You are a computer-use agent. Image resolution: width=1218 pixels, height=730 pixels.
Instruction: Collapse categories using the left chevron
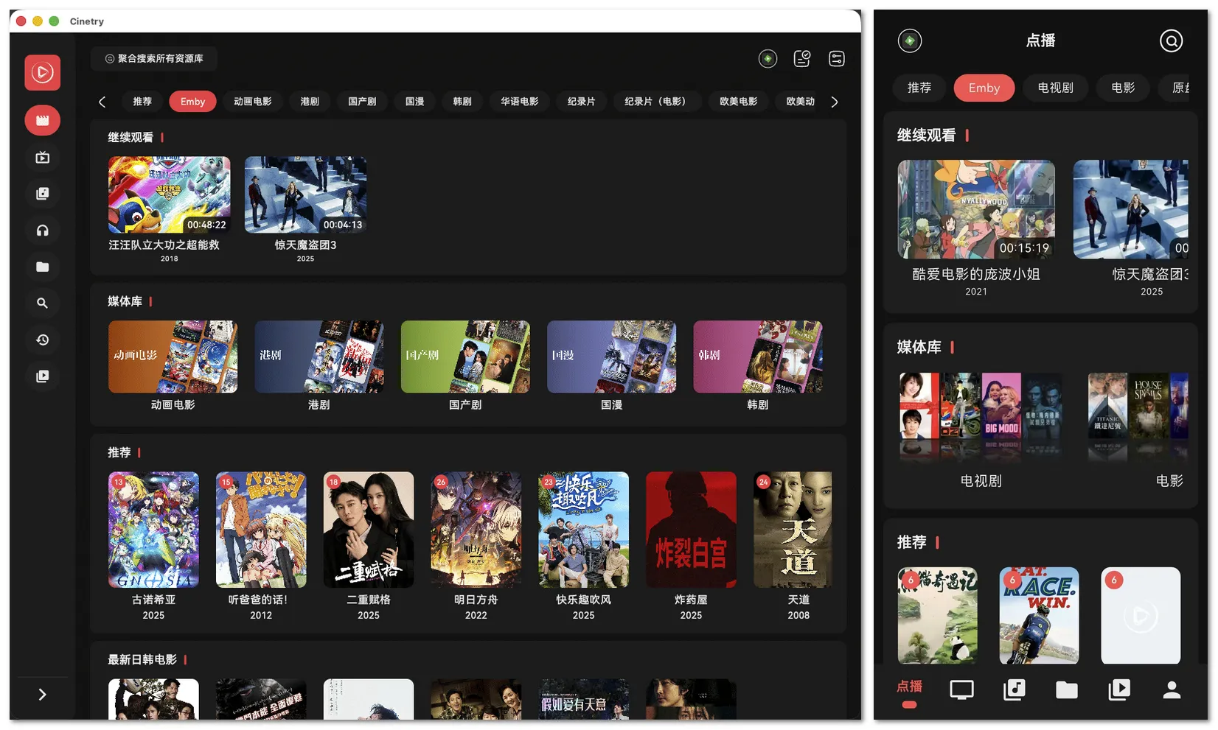tap(102, 101)
